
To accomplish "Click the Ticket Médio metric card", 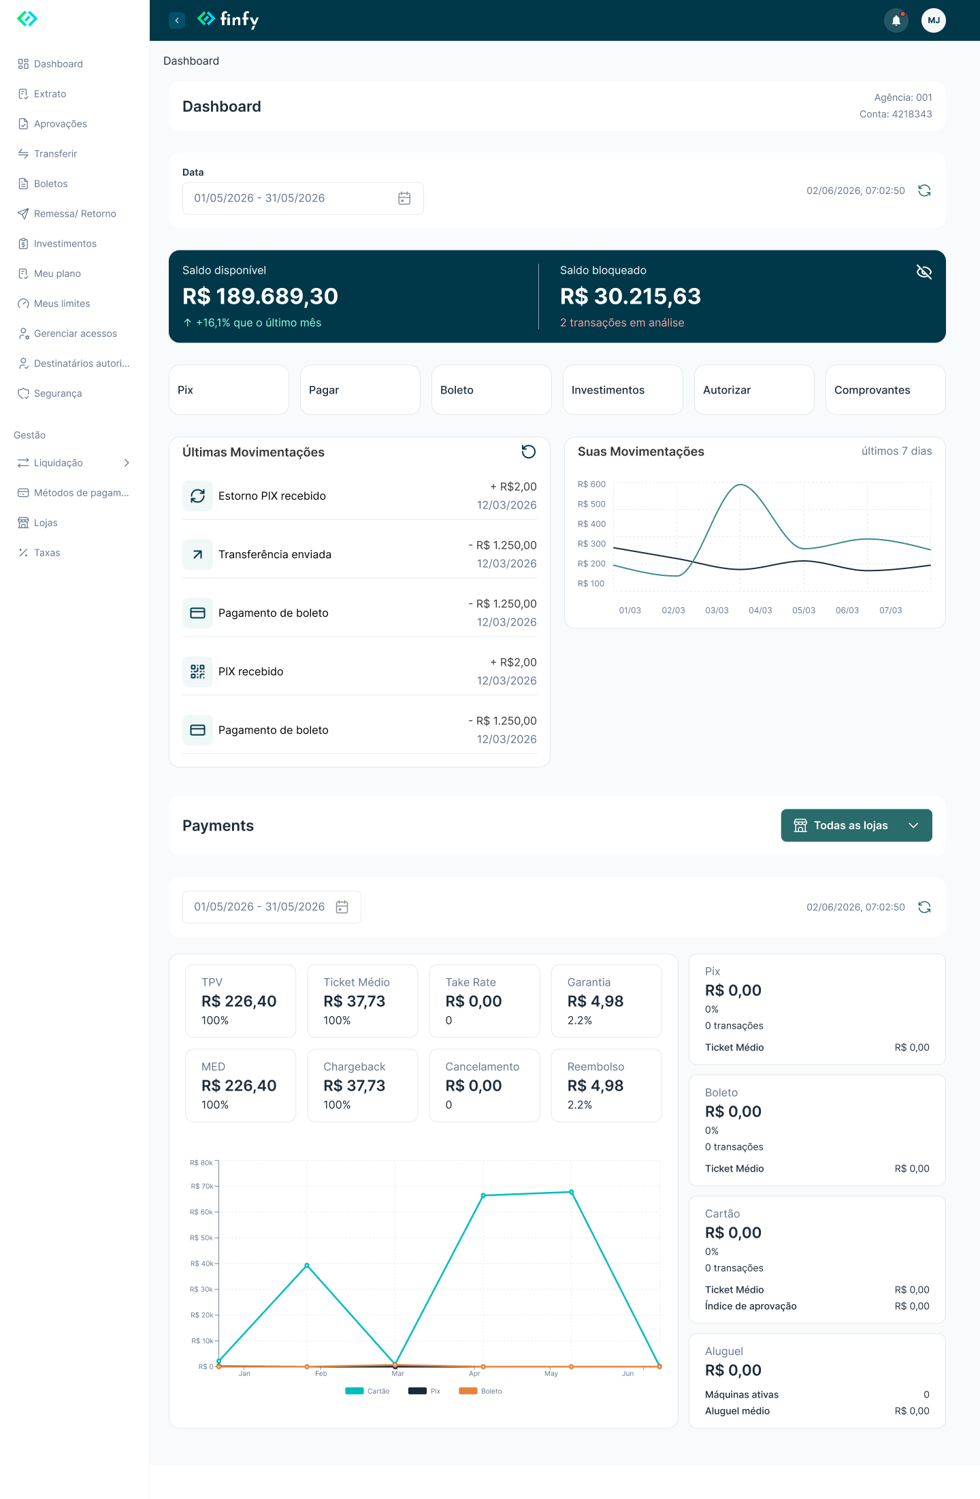I will tap(362, 1001).
